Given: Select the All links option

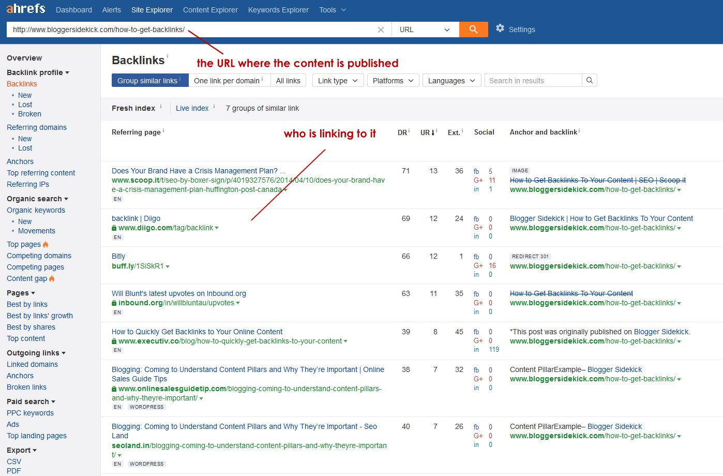Looking at the screenshot, I should coord(288,80).
